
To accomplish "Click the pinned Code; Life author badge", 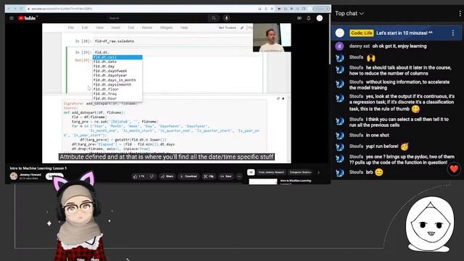I will (x=362, y=33).
